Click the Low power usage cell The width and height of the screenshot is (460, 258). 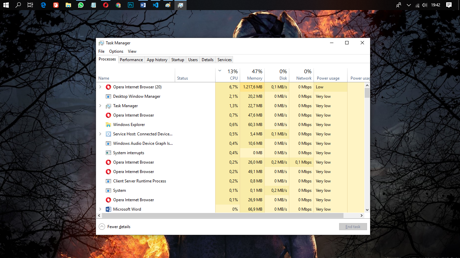click(x=330, y=87)
